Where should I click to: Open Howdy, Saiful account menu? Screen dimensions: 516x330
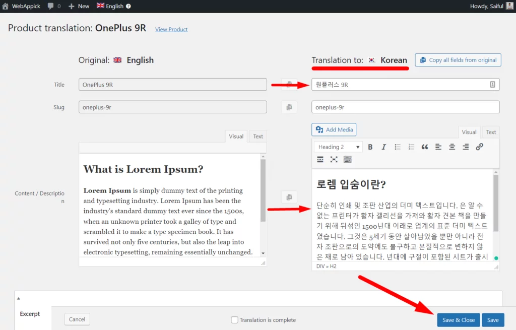point(487,6)
